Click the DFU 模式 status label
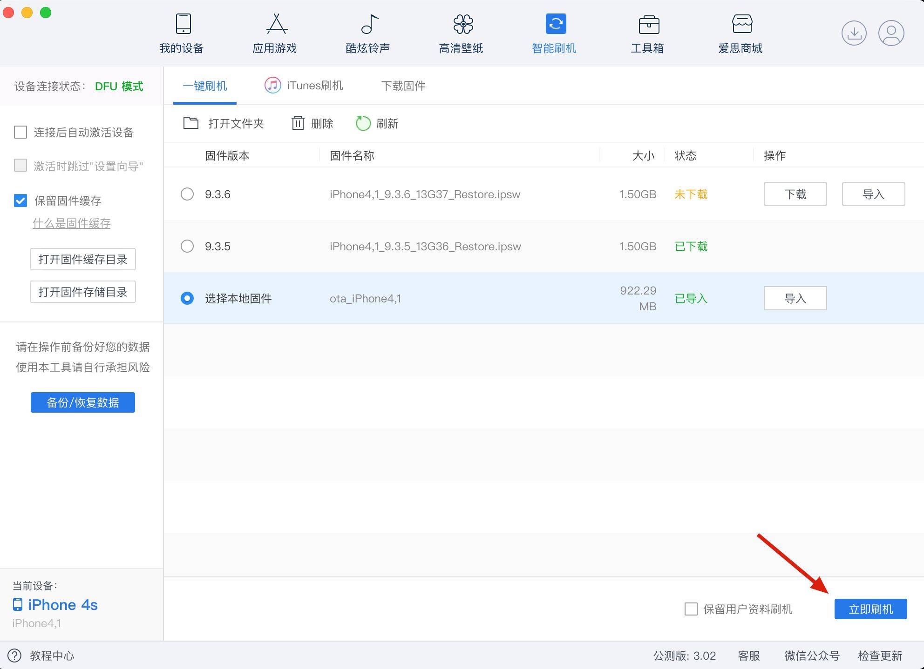 coord(119,86)
